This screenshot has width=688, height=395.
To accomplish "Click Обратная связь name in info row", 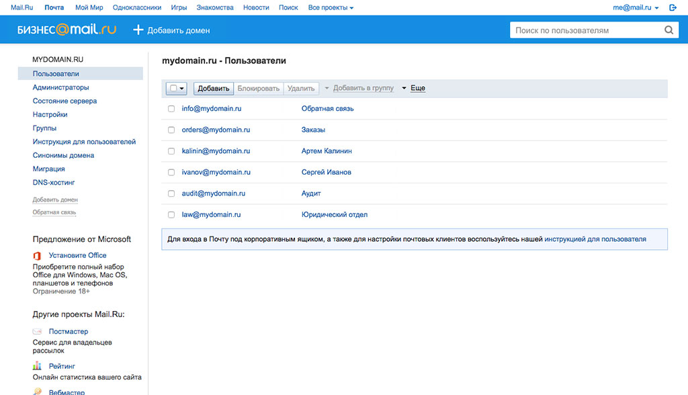I will pos(327,108).
